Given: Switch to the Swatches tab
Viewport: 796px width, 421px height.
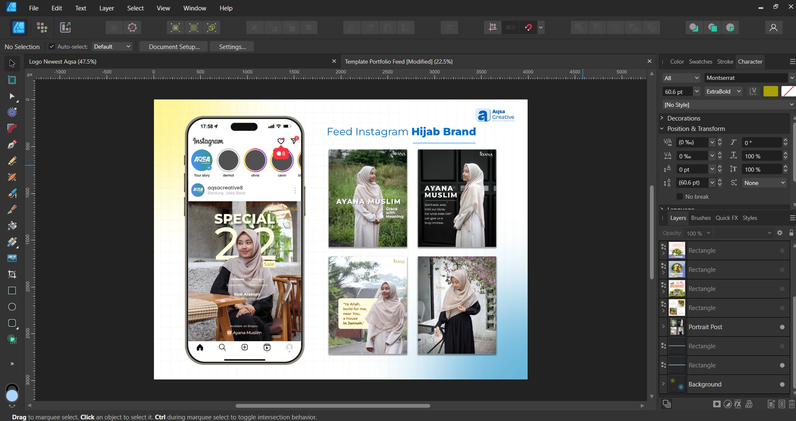Looking at the screenshot, I should click(x=700, y=62).
